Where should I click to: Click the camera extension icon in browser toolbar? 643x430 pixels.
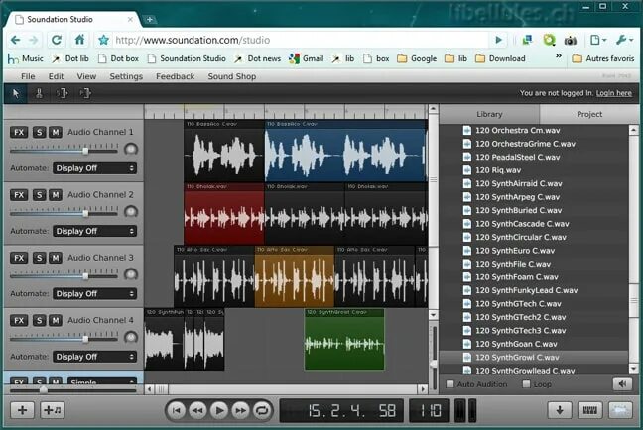[570, 41]
